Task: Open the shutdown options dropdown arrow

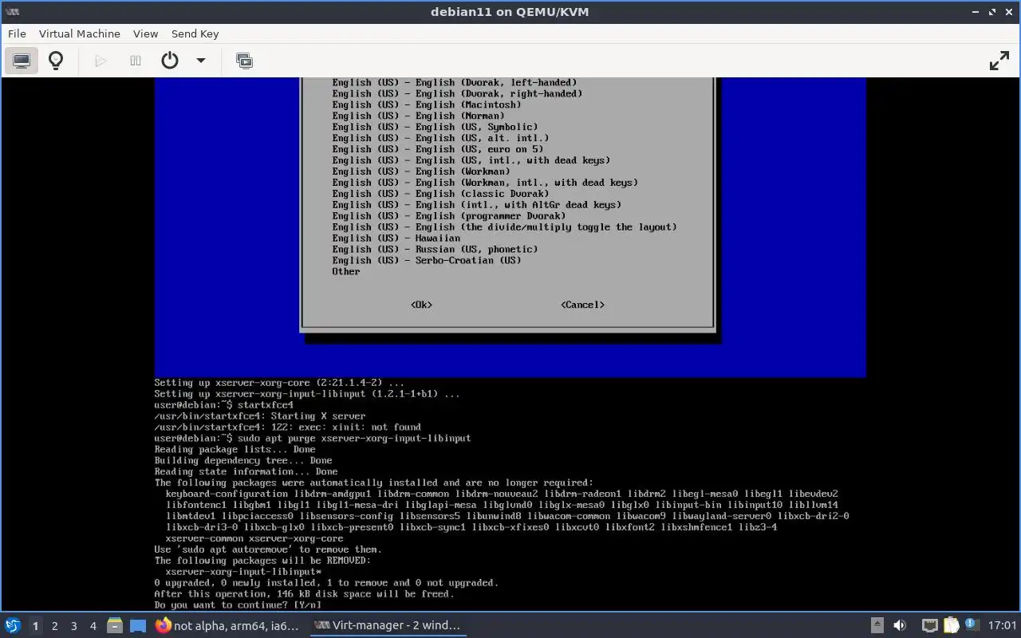Action: pos(201,61)
